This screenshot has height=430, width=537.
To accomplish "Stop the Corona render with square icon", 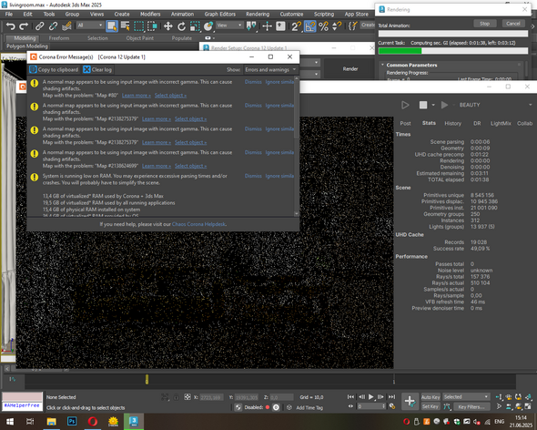I will [423, 105].
